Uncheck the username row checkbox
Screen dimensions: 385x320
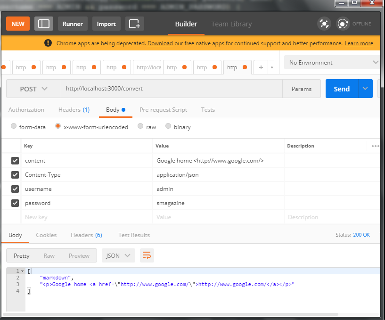[15, 189]
